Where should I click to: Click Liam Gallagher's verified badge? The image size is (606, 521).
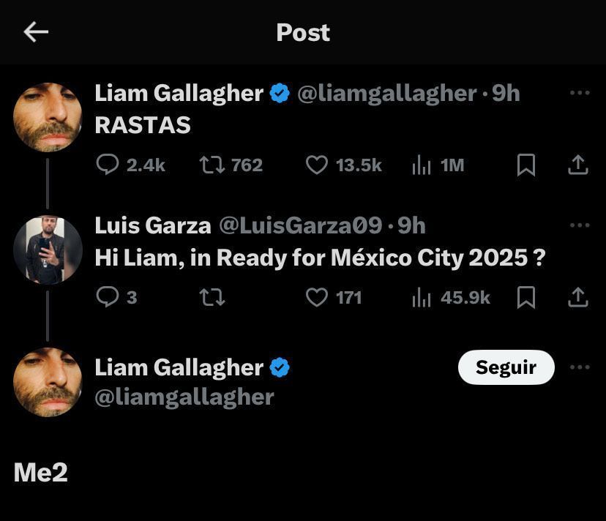pyautogui.click(x=280, y=92)
